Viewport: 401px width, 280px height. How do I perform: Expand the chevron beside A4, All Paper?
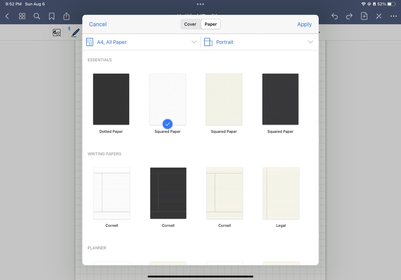click(x=194, y=42)
